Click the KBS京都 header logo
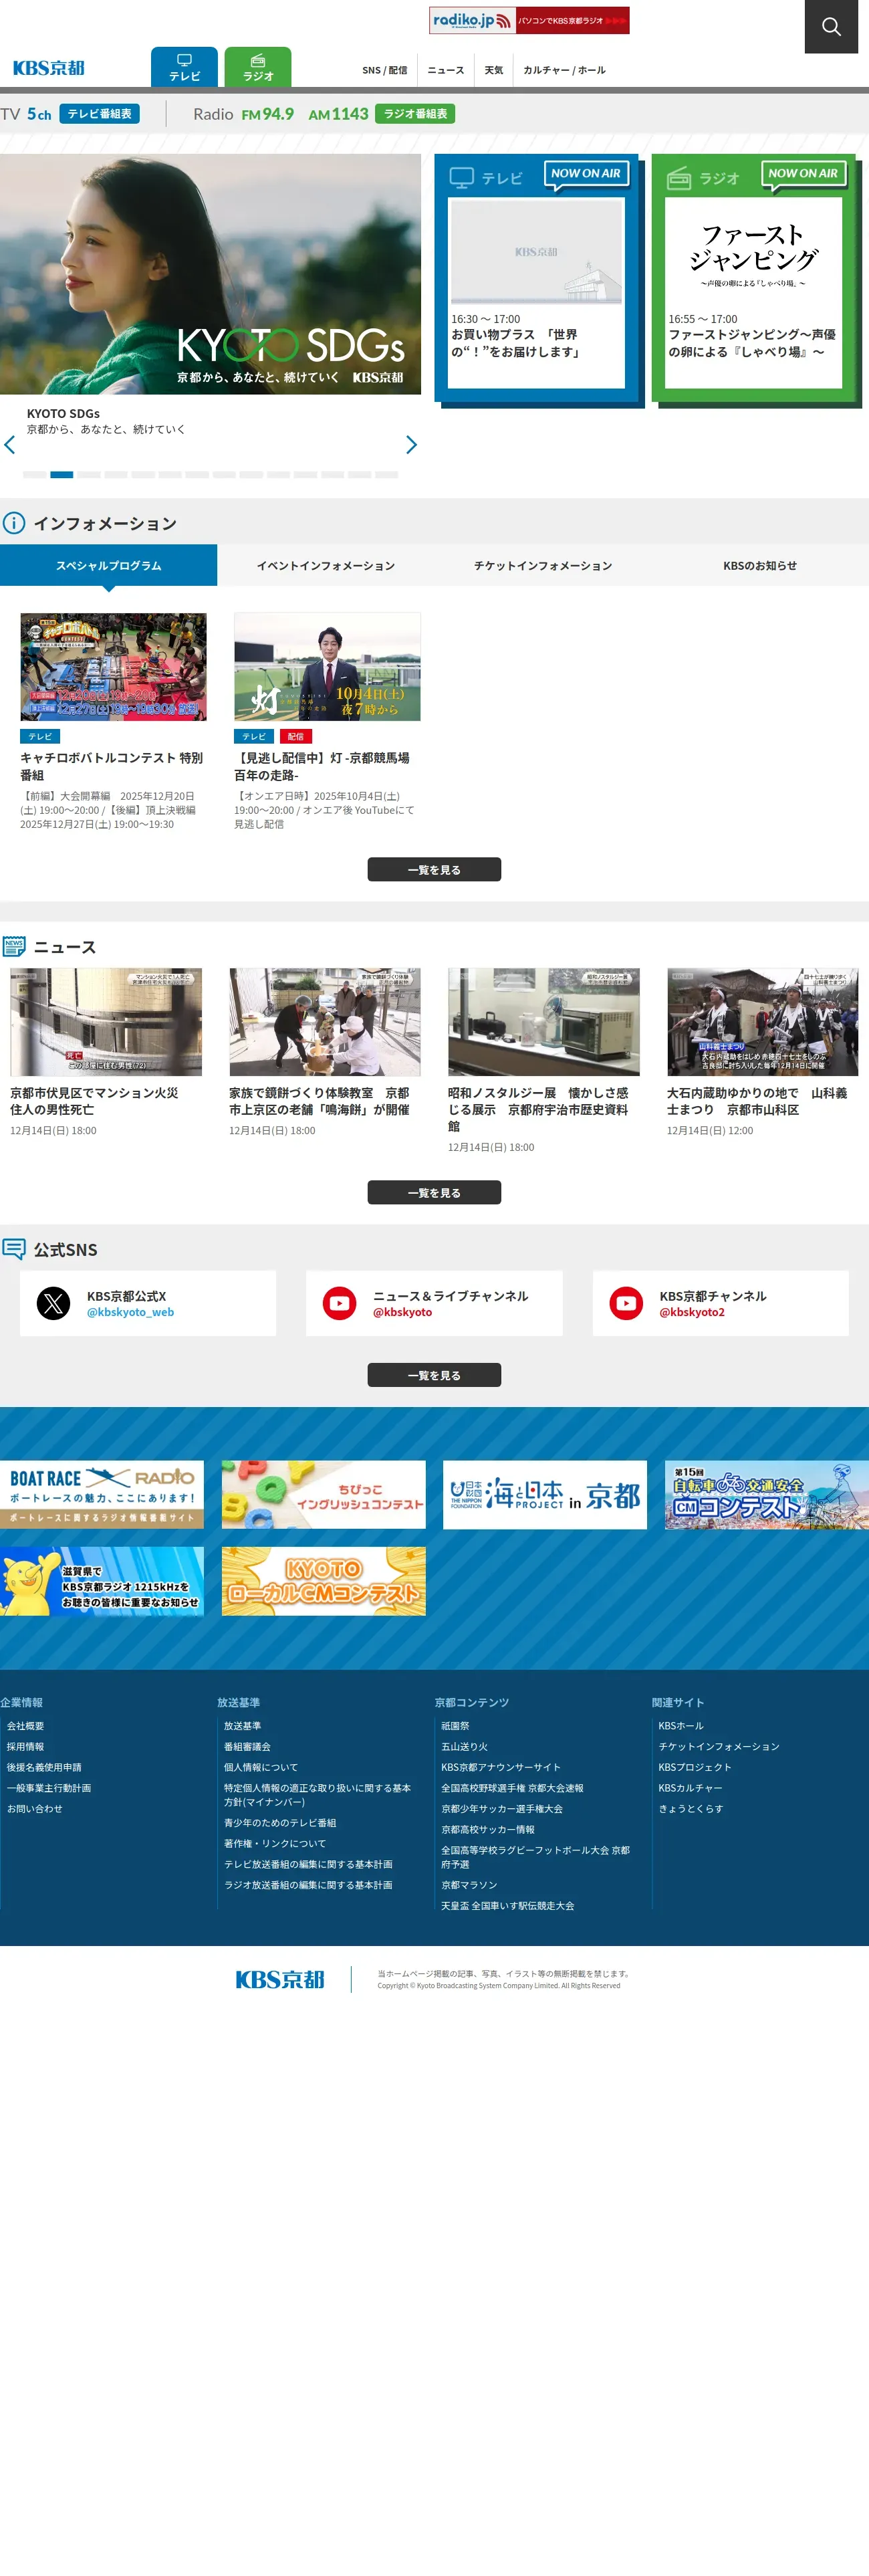 [48, 68]
